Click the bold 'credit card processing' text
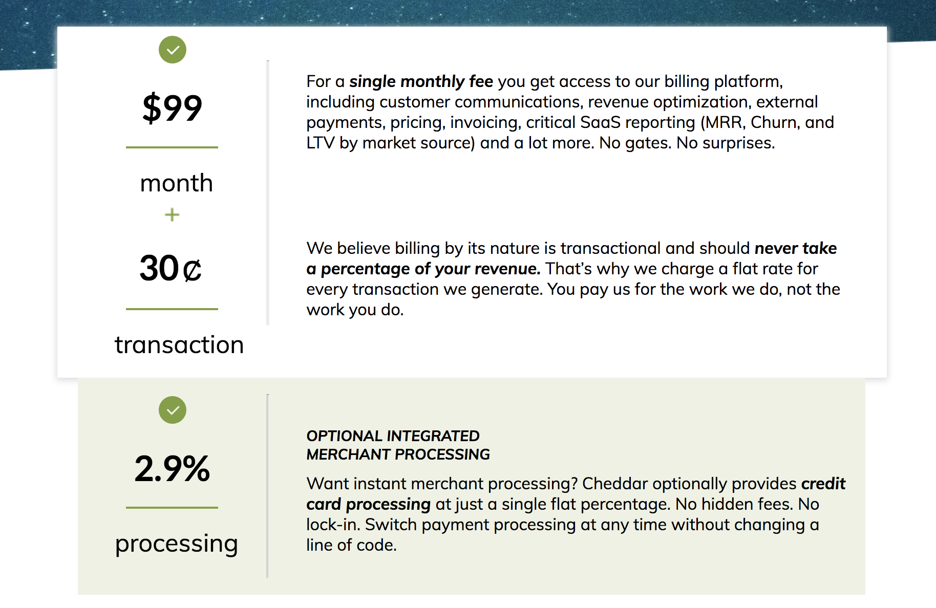This screenshot has height=608, width=936. [x=576, y=494]
